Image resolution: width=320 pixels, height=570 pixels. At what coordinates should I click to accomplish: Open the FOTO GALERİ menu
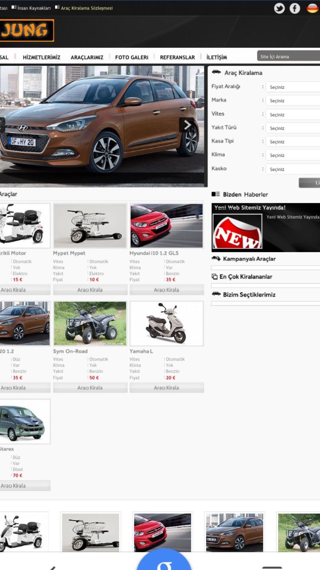point(132,57)
